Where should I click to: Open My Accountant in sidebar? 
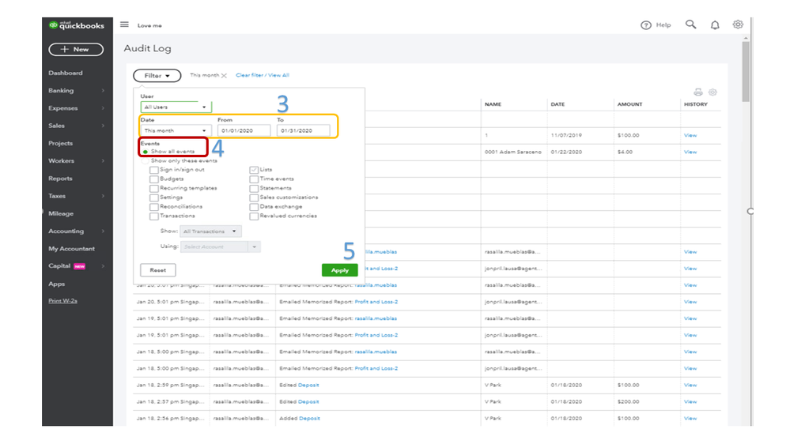(71, 249)
